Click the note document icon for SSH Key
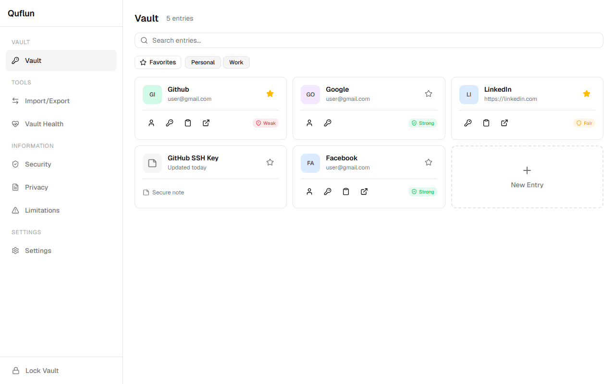 152,163
